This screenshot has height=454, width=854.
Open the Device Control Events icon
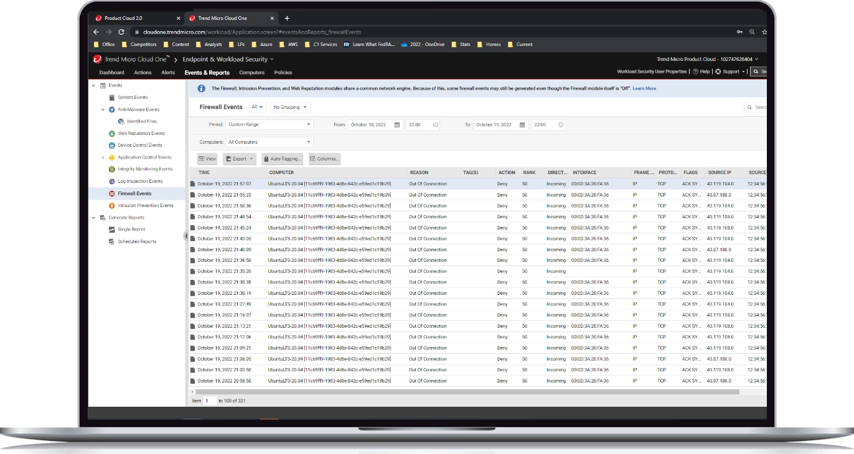(x=112, y=146)
